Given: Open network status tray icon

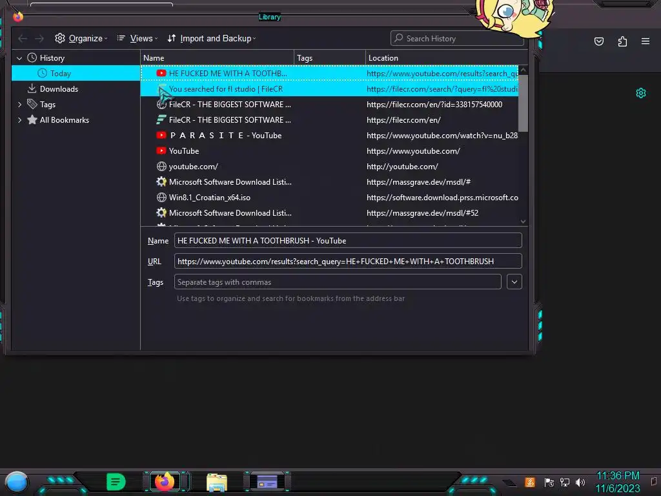Looking at the screenshot, I should [x=565, y=482].
